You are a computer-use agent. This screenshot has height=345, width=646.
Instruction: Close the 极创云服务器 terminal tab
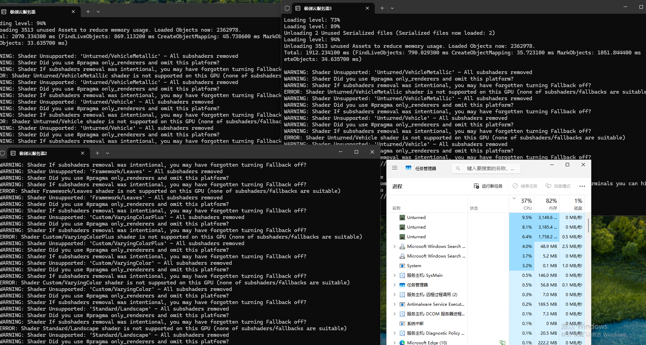(x=73, y=12)
